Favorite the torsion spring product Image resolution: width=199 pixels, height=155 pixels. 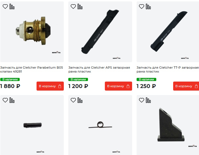tap(73, 100)
